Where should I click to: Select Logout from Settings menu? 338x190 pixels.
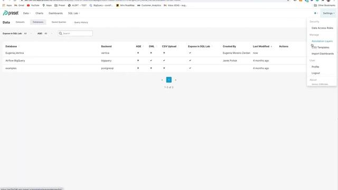[x=316, y=73]
